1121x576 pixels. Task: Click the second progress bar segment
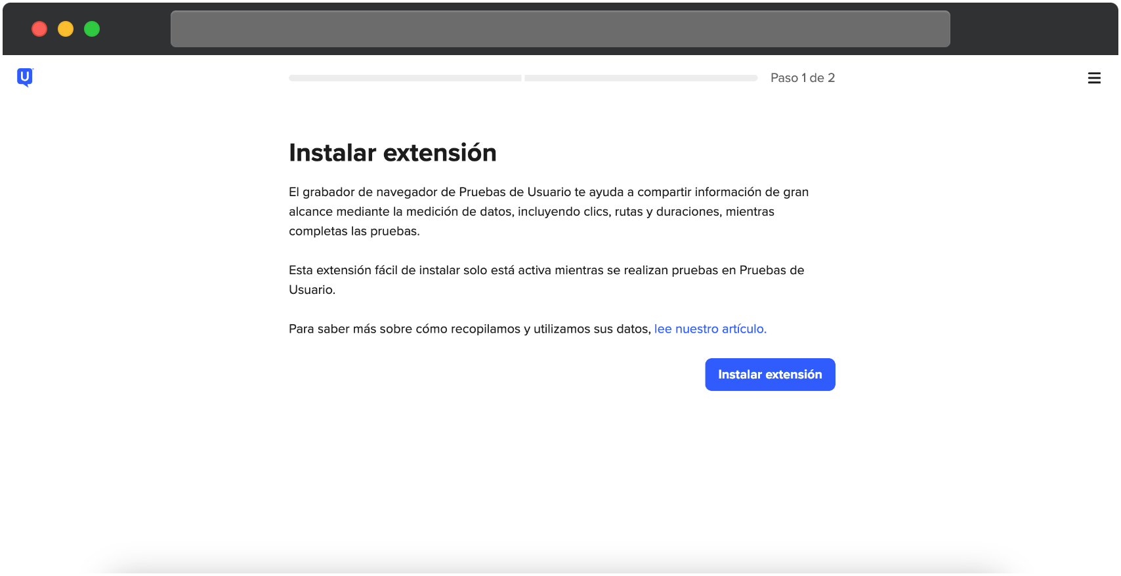click(641, 78)
